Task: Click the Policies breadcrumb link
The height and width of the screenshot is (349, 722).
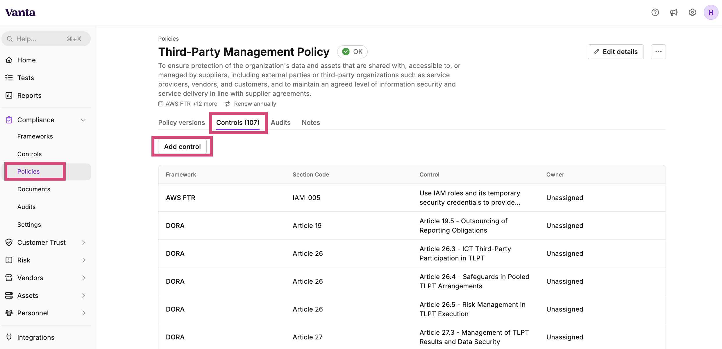Action: tap(168, 39)
